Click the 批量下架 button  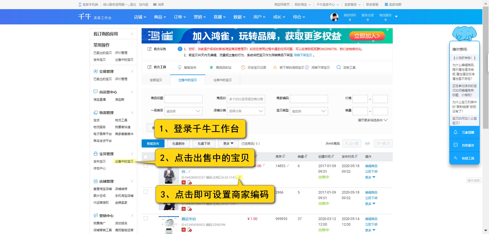point(204,143)
